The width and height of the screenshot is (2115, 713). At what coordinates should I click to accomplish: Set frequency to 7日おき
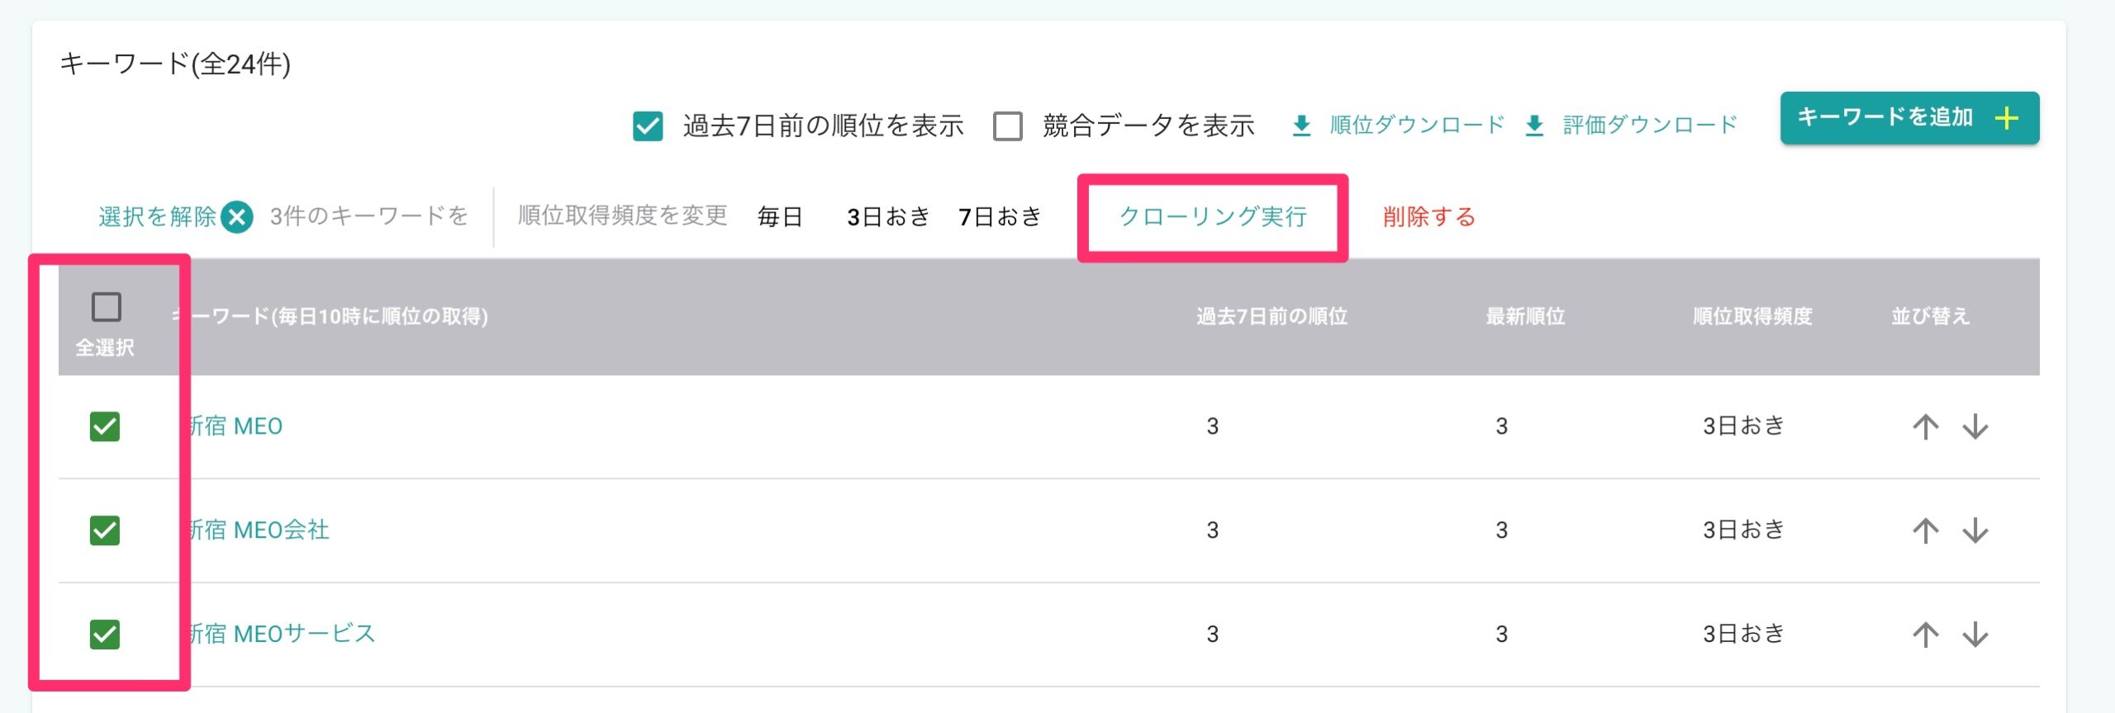1000,216
